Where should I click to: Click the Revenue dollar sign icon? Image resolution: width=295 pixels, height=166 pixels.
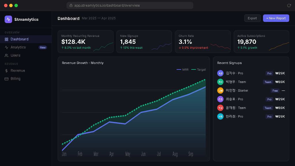pyautogui.click(x=7, y=71)
